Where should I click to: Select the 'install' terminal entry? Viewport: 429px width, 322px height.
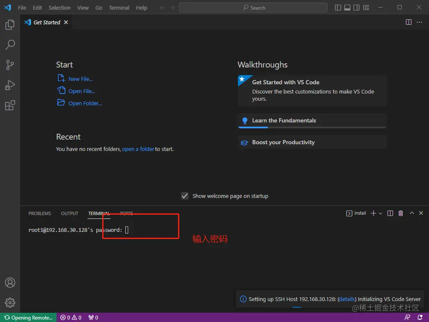pos(356,213)
